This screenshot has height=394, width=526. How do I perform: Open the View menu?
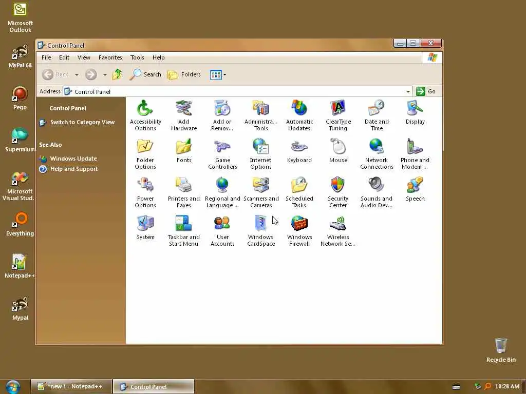pos(84,57)
